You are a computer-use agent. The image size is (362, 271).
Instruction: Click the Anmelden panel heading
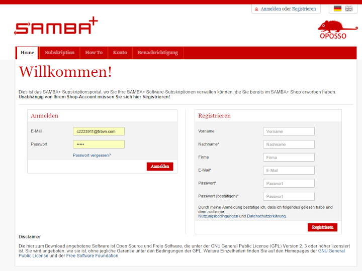[x=45, y=116]
